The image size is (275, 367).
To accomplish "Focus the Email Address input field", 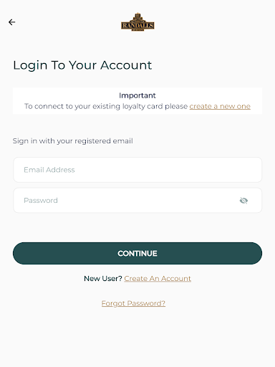I will pos(137,170).
